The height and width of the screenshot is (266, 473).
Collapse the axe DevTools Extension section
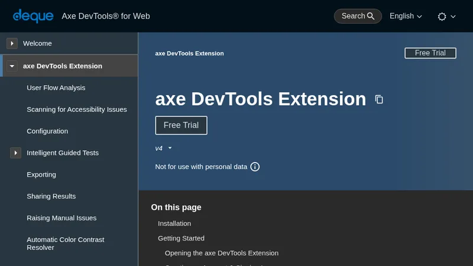tap(12, 66)
